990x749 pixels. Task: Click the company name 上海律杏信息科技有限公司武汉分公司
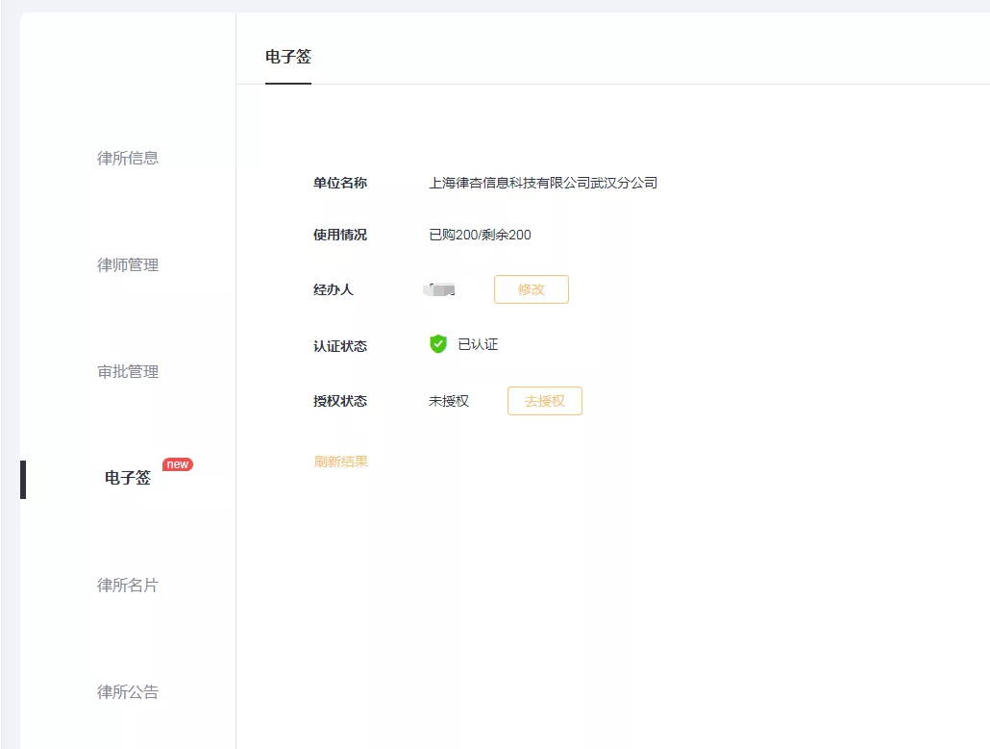click(543, 183)
